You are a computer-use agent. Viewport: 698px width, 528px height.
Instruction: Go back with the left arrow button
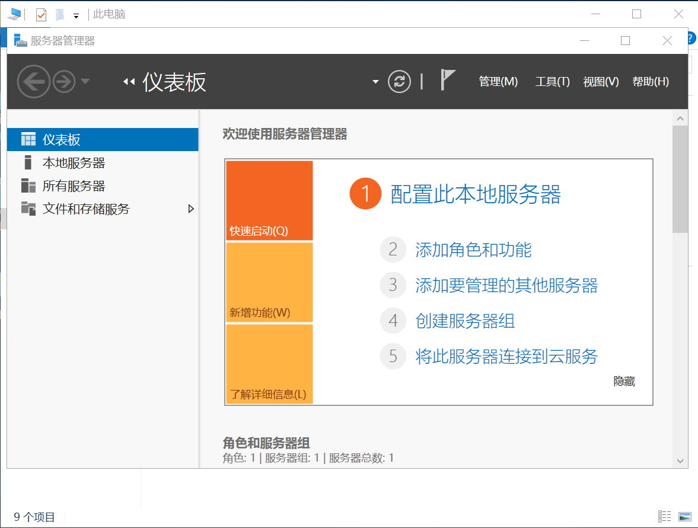33,81
